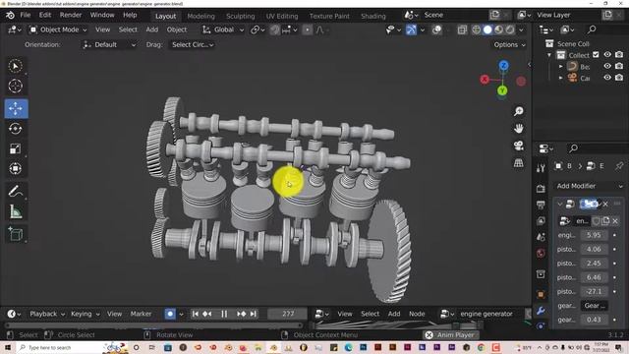Screen dimensions: 629x354
Task: Expand the Options dropdown
Action: pos(509,44)
